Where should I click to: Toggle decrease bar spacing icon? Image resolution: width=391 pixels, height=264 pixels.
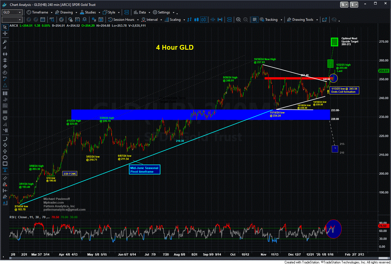tap(213, 20)
